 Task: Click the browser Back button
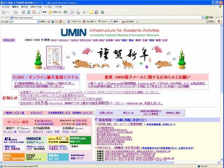[x=5, y=12]
